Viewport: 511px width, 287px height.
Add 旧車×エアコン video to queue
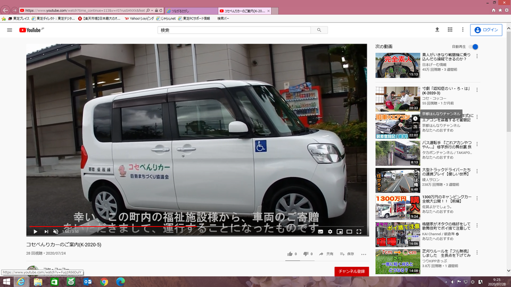coord(415,127)
